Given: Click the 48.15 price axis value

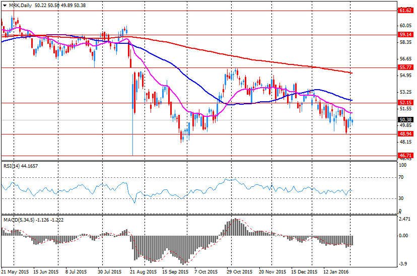Looking at the screenshot, I should click(405, 142).
